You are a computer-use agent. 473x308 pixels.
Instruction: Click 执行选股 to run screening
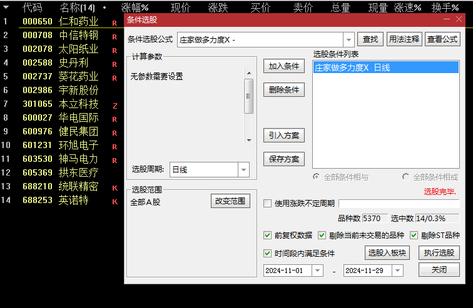coord(439,252)
